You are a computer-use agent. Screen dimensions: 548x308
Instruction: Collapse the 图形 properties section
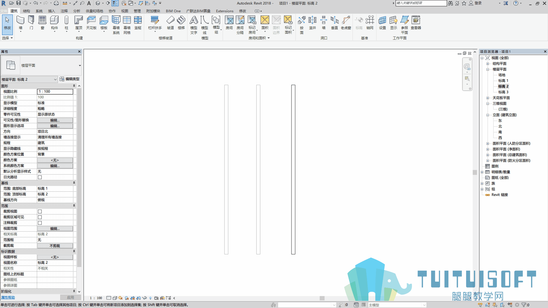74,86
